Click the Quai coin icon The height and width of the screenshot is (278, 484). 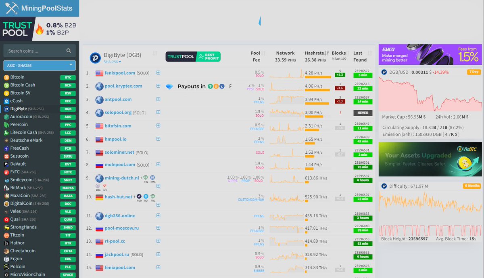tap(6, 219)
